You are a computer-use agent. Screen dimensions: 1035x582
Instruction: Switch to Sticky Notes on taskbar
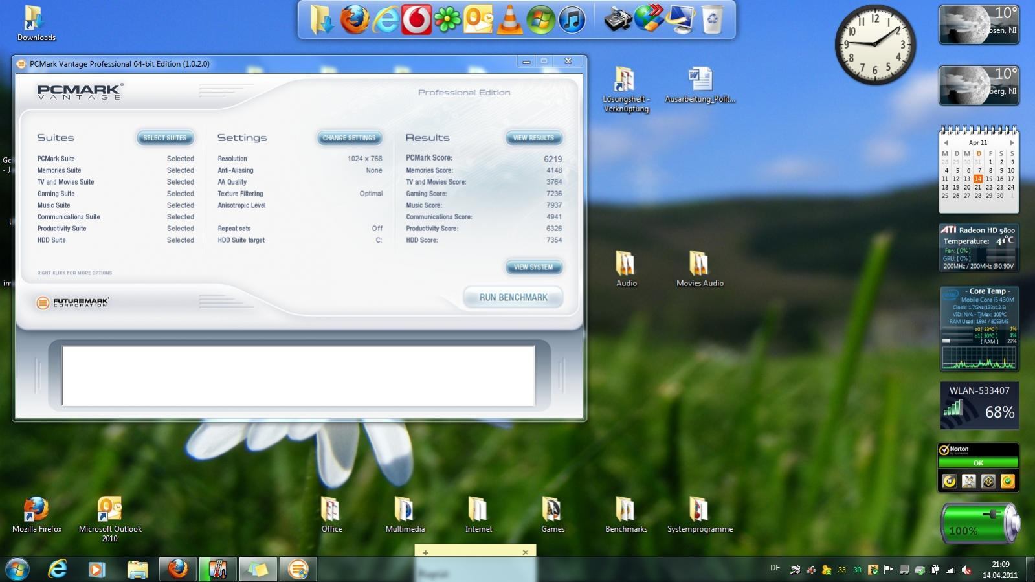[x=257, y=569]
